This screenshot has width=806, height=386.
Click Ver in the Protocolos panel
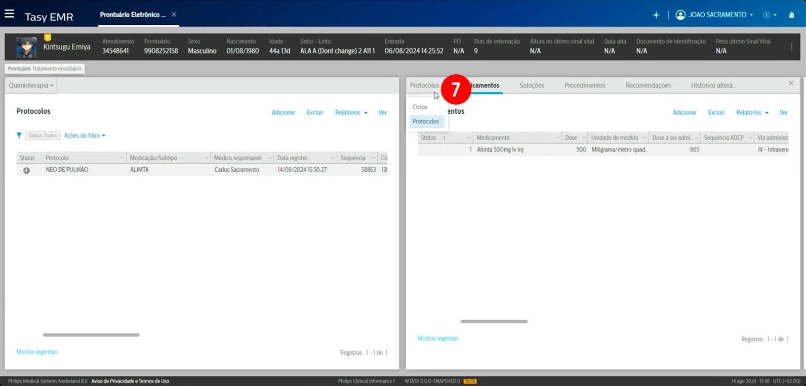(x=382, y=113)
